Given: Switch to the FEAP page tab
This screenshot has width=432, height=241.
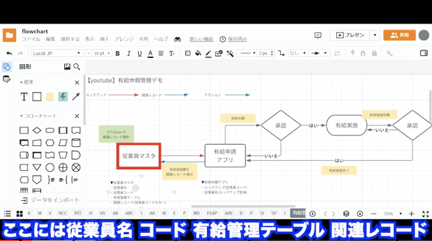Looking at the screenshot, I should [x=212, y=213].
